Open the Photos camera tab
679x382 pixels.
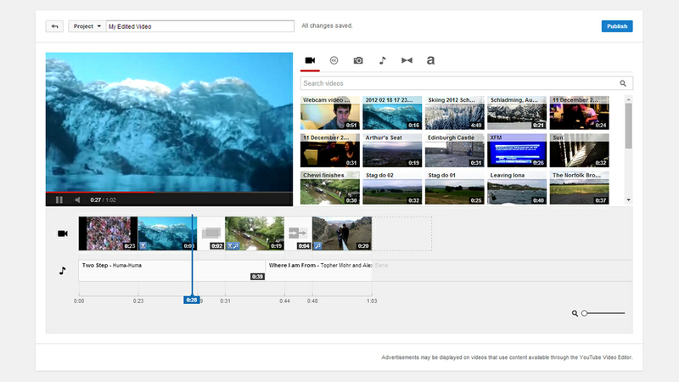(358, 60)
